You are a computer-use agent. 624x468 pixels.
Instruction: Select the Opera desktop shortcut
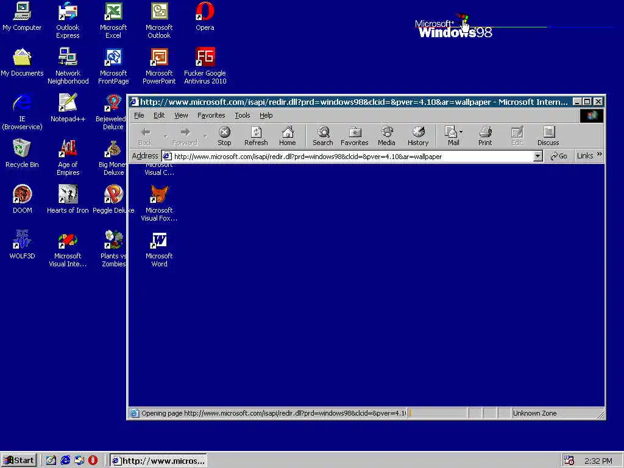pyautogui.click(x=205, y=16)
